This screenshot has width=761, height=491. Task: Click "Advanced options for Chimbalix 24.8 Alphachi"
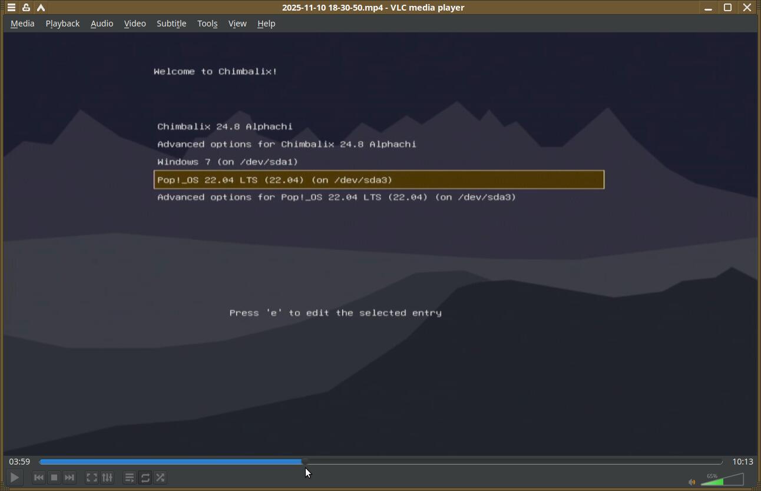coord(287,144)
